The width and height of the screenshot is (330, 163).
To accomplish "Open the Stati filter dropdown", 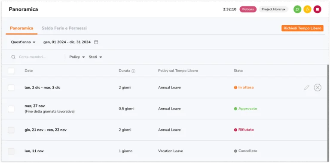I will (95, 57).
